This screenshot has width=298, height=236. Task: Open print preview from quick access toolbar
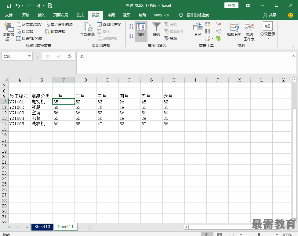click(x=50, y=6)
